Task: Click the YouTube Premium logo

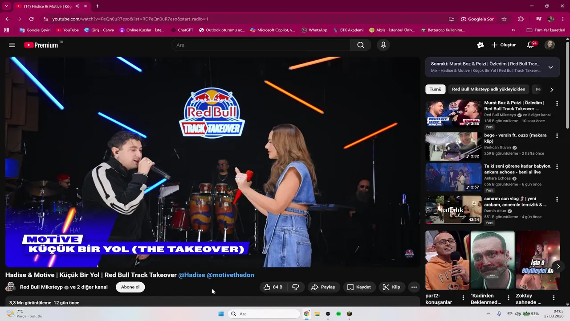Action: (41, 45)
